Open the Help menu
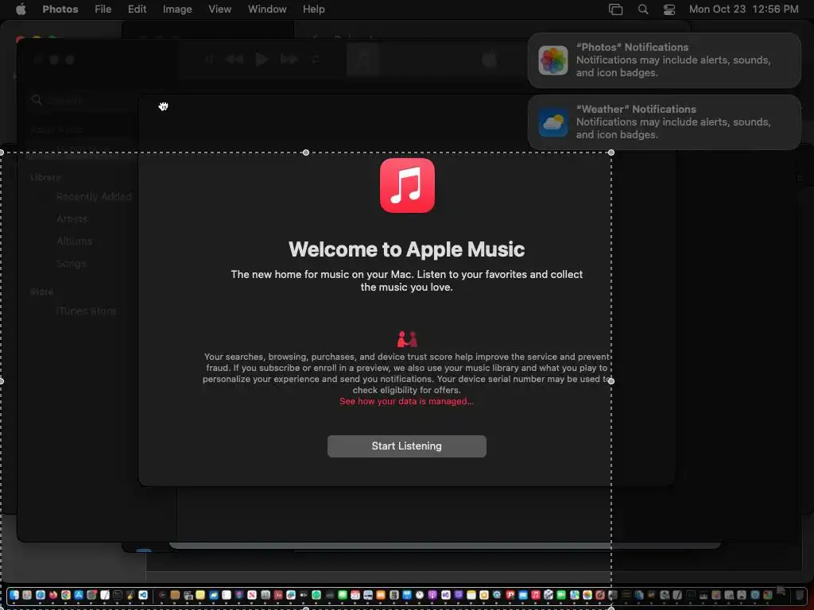 [x=313, y=9]
